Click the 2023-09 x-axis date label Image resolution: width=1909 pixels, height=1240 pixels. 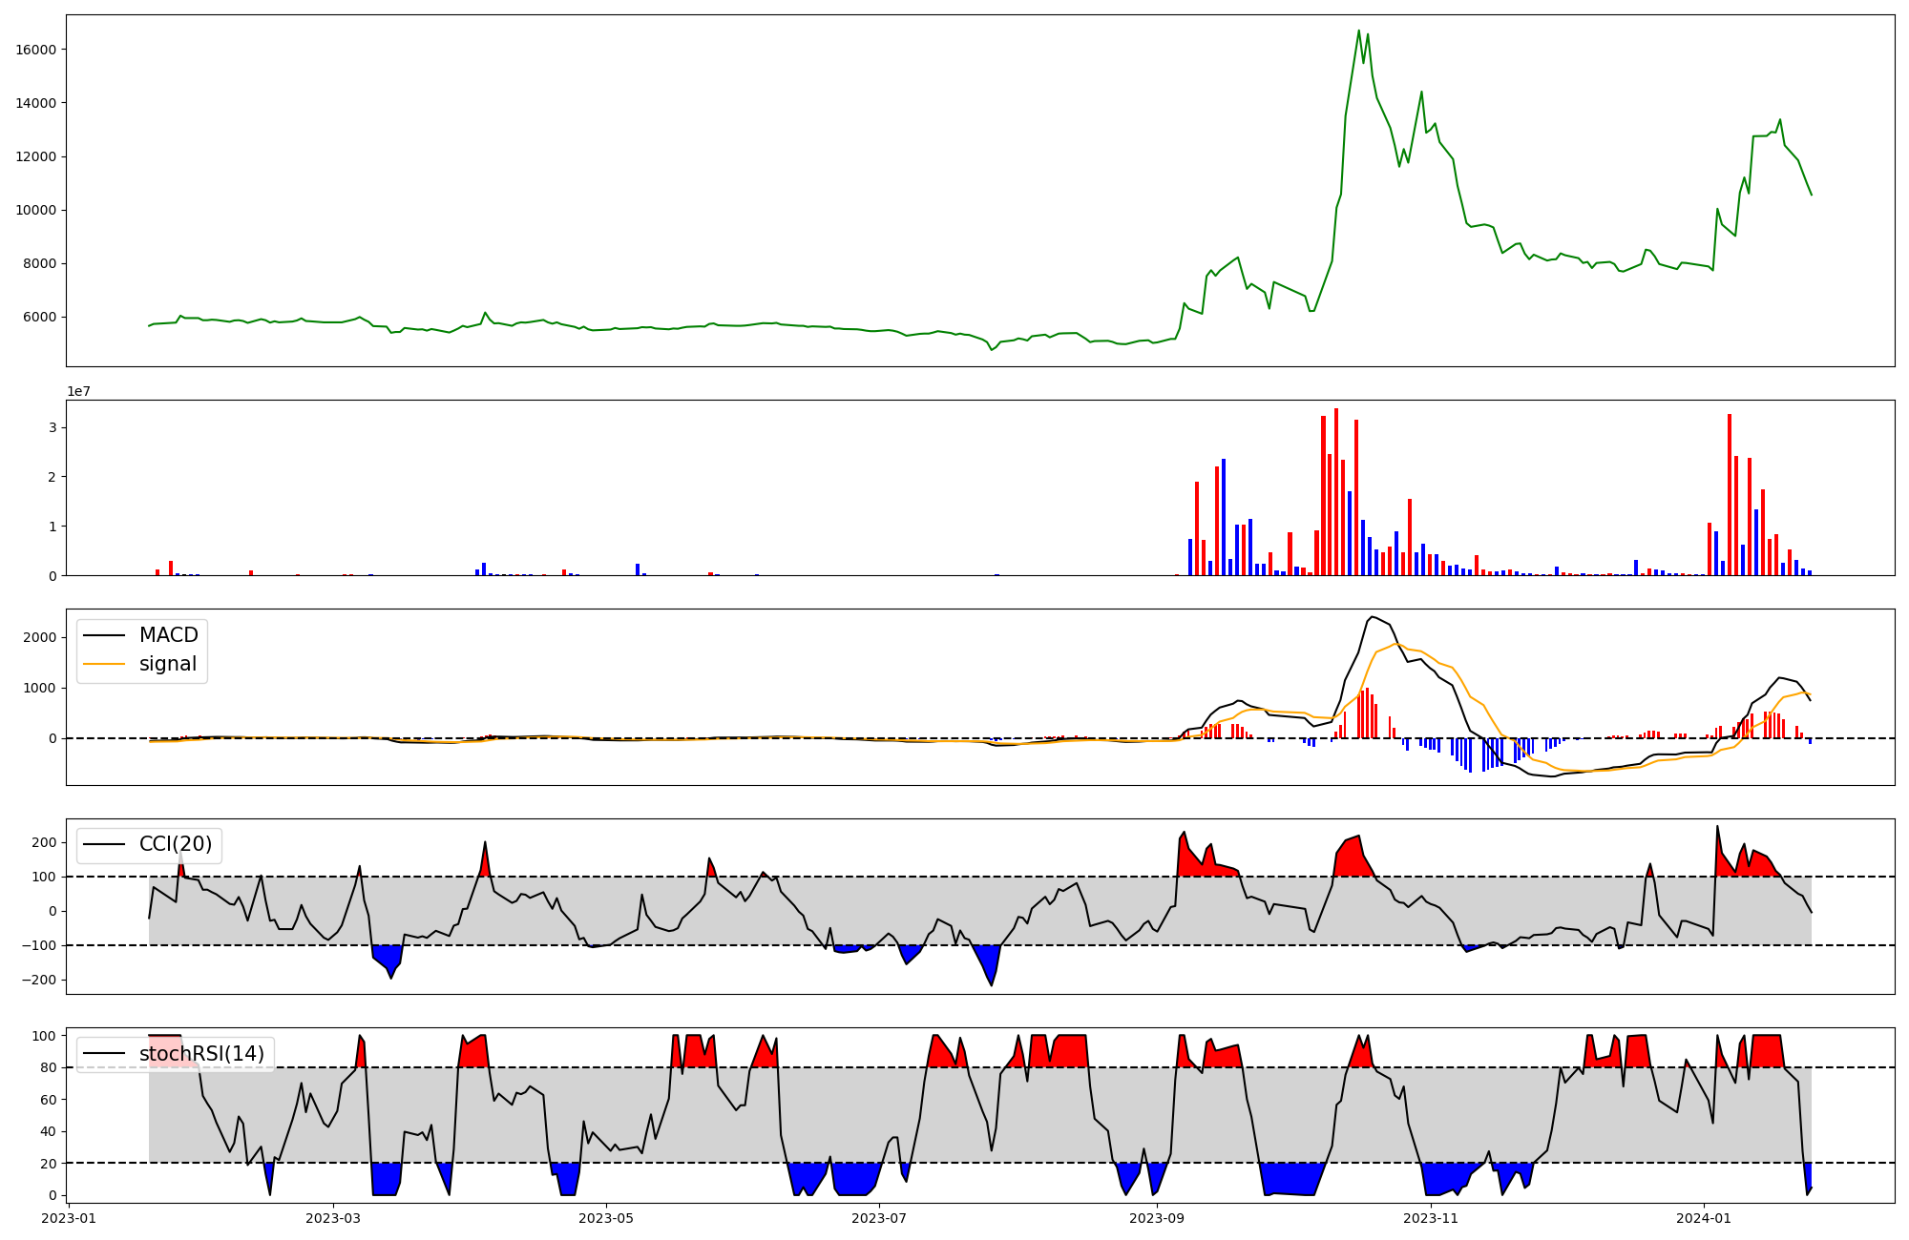(x=1157, y=1217)
